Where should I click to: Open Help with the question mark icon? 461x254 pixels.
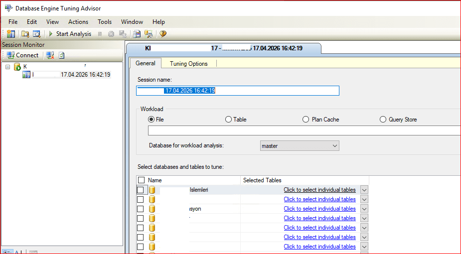point(163,34)
